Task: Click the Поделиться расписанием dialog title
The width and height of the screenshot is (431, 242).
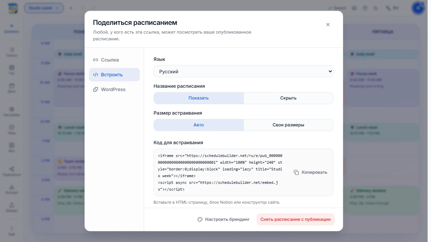Action: tap(135, 23)
